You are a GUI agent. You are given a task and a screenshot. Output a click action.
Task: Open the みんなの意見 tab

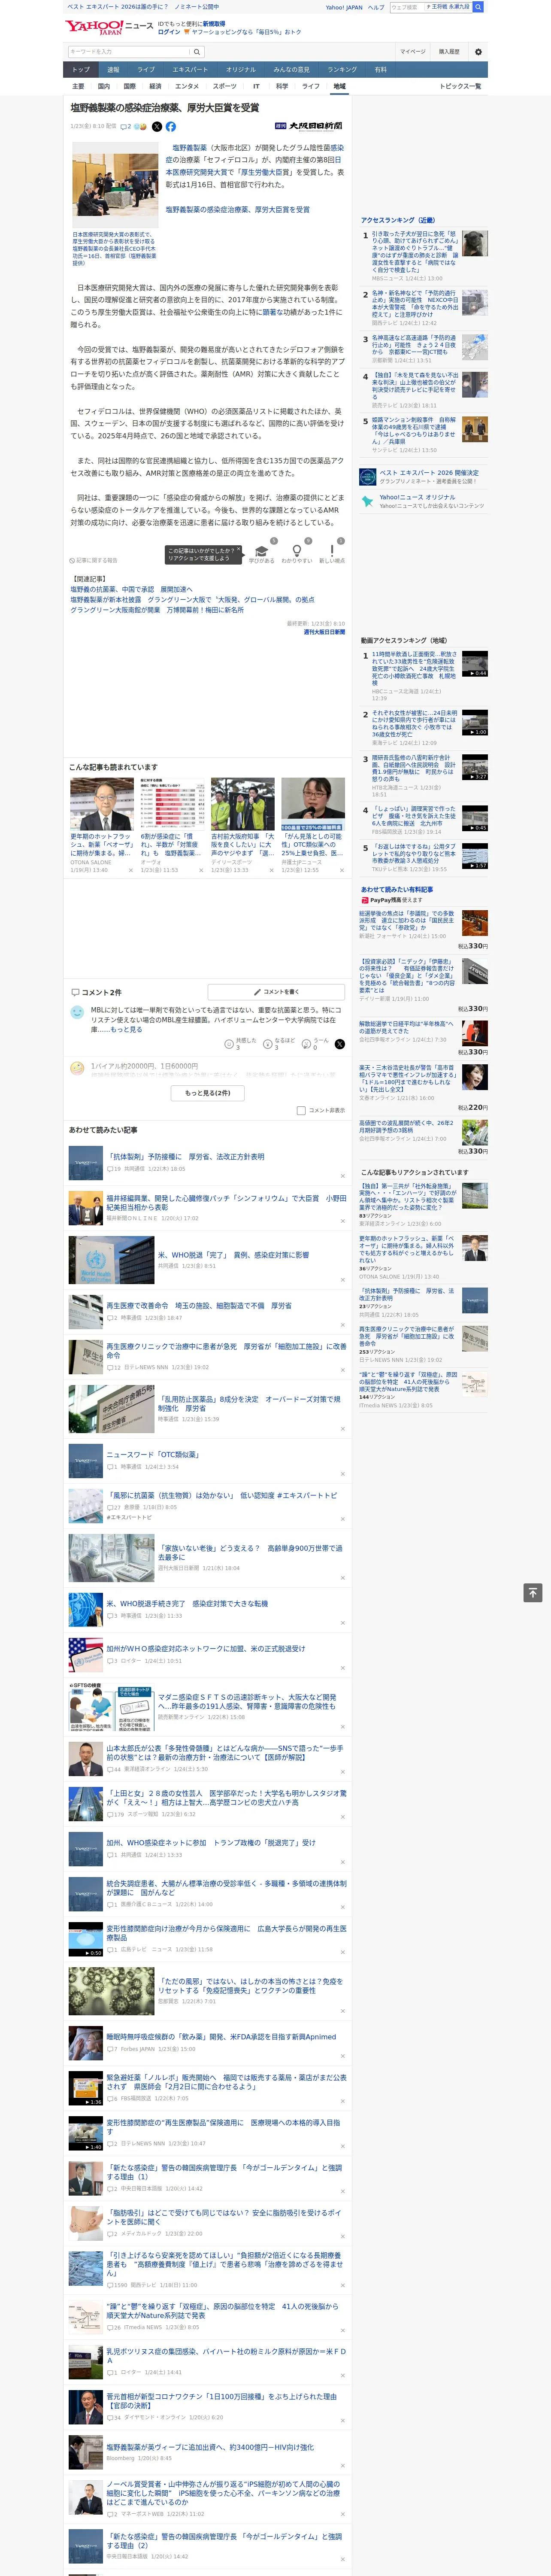click(291, 70)
